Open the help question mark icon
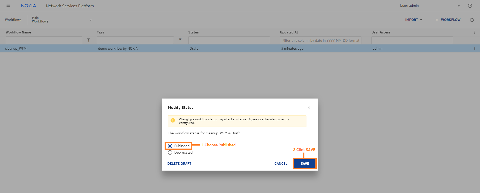This screenshot has width=480, height=193. coord(470,6)
